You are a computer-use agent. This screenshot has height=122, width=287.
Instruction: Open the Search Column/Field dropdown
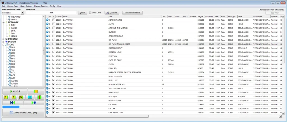click(22, 13)
